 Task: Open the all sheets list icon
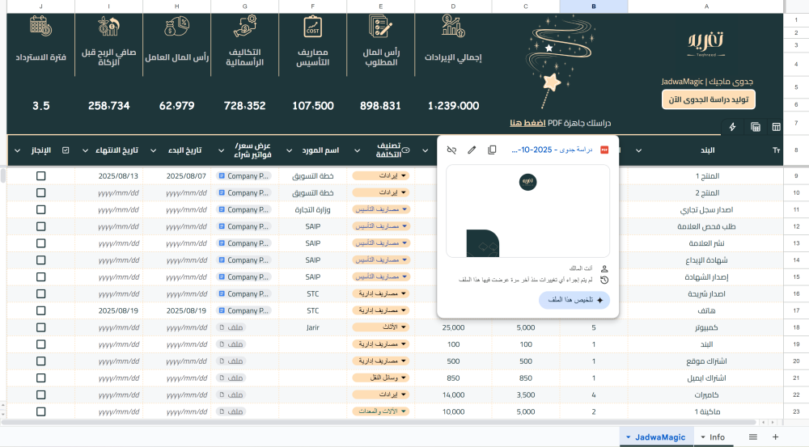pos(753,437)
